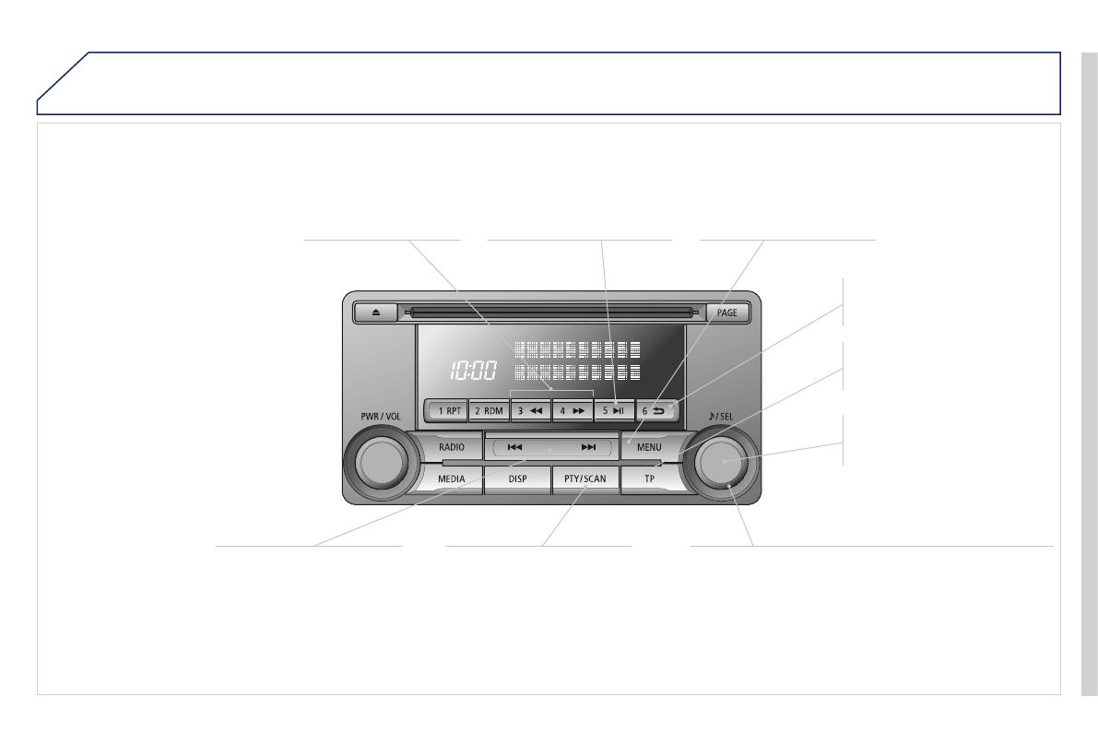The height and width of the screenshot is (732, 1098).
Task: Skip to next track
Action: coord(589,447)
